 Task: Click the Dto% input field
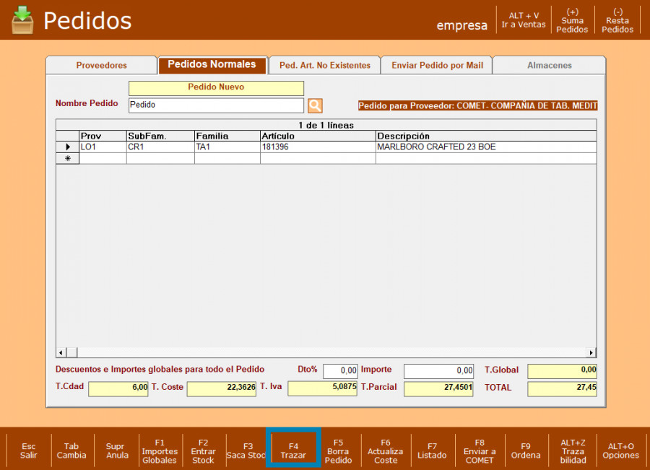(x=339, y=371)
